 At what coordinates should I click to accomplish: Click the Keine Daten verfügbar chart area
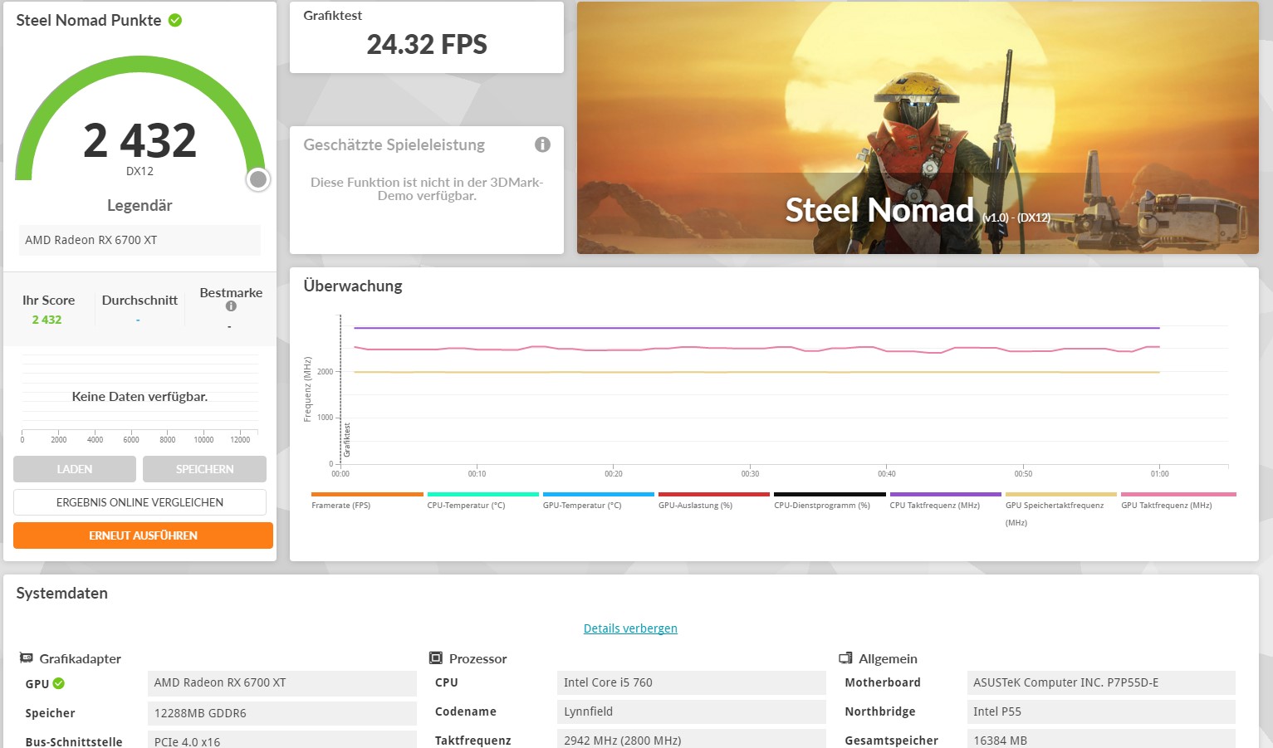coord(140,397)
